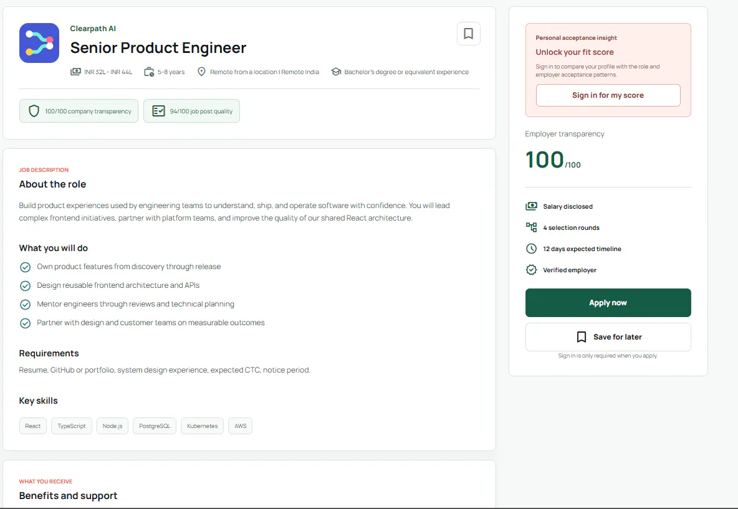Click the 12 days expected timeline text
Viewport: 738px width, 509px height.
click(582, 249)
